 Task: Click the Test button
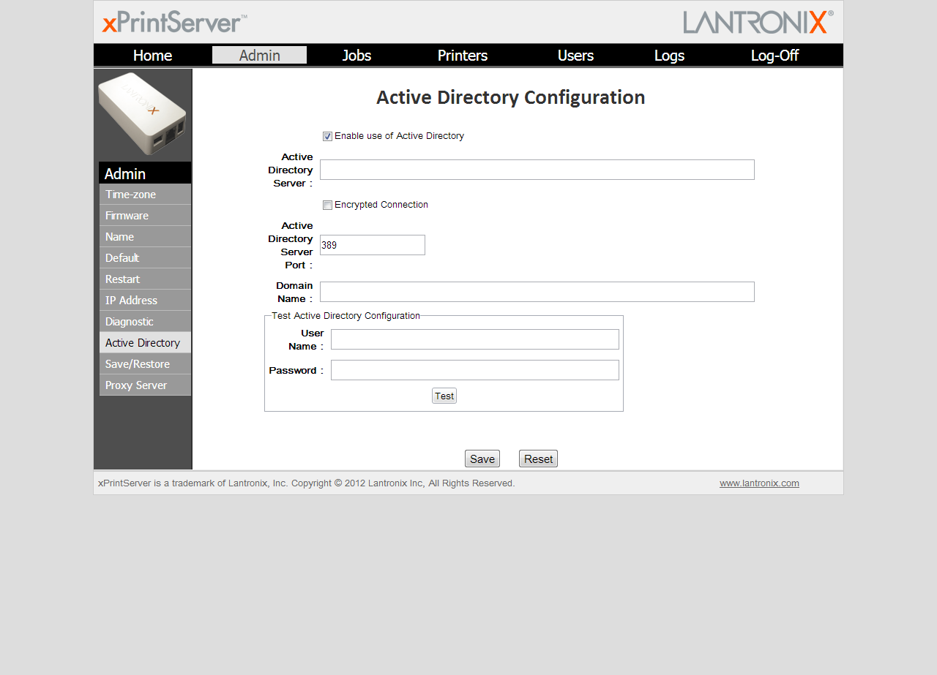pos(444,396)
